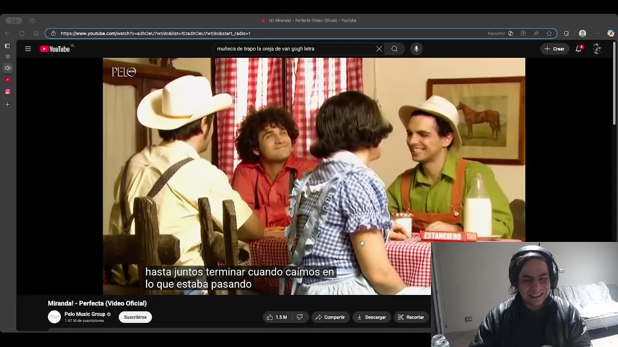Open the YouTube guide hamburger menu
This screenshot has width=618, height=347.
(x=28, y=49)
